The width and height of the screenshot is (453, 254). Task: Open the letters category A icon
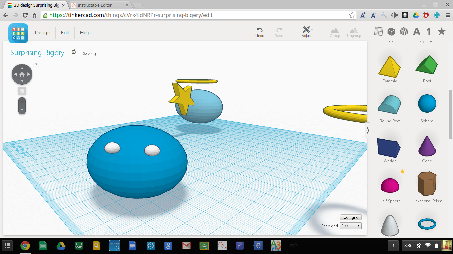417,32
